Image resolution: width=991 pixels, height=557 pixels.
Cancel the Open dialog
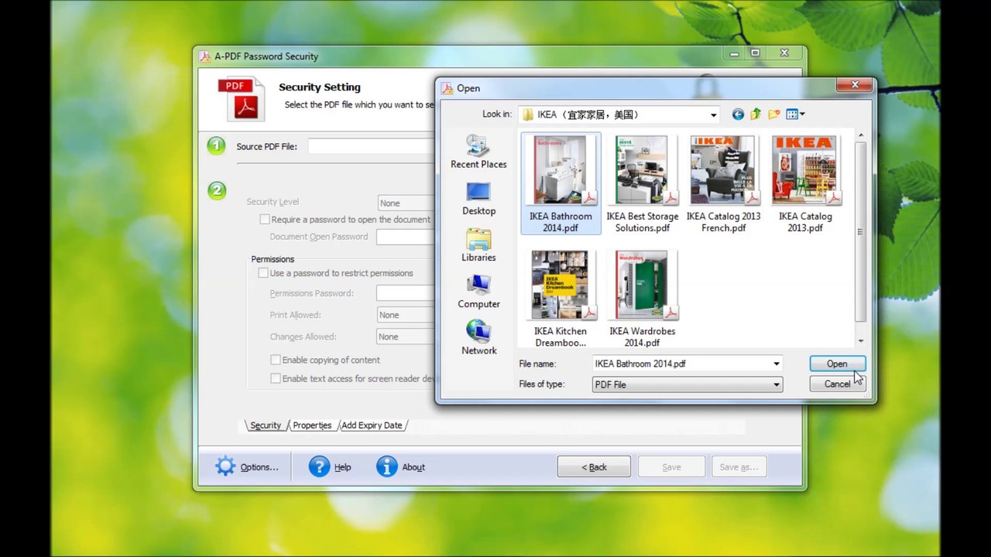[837, 384]
